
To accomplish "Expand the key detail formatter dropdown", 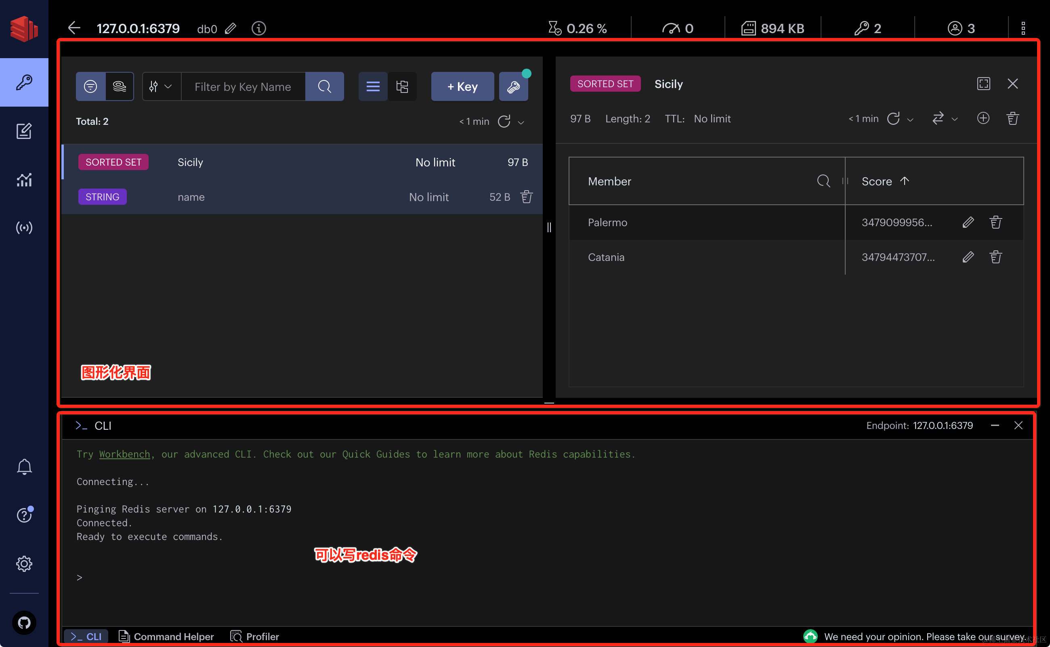I will tap(944, 119).
